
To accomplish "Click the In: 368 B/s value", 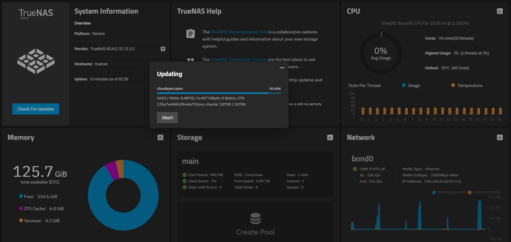I will pos(370,175).
